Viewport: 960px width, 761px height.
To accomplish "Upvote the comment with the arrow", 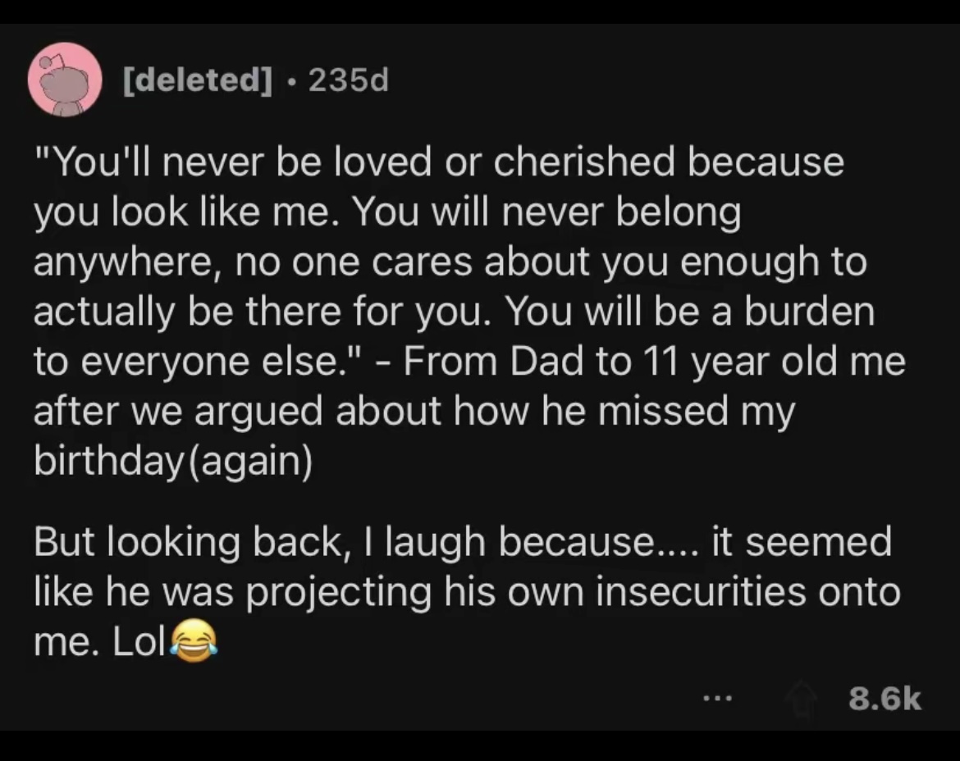I will click(802, 699).
